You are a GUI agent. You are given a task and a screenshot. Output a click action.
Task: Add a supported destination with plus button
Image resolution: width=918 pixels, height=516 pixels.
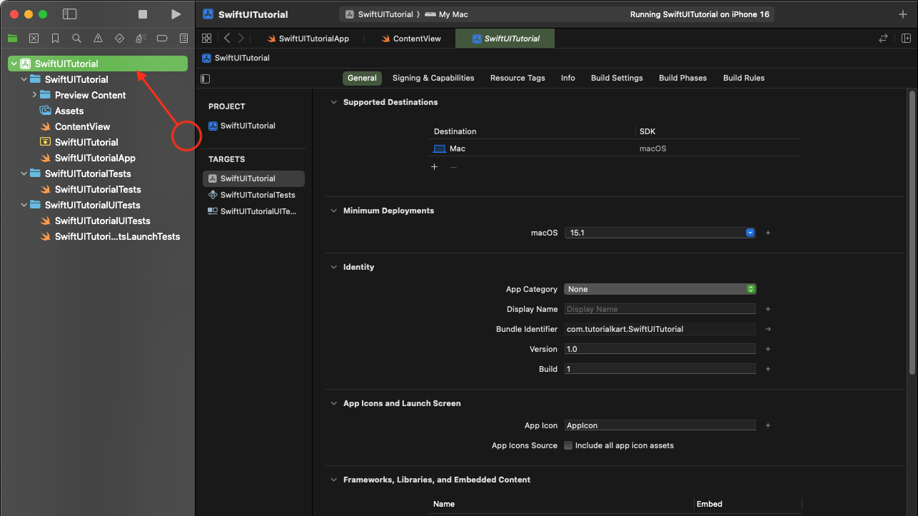[x=434, y=167]
